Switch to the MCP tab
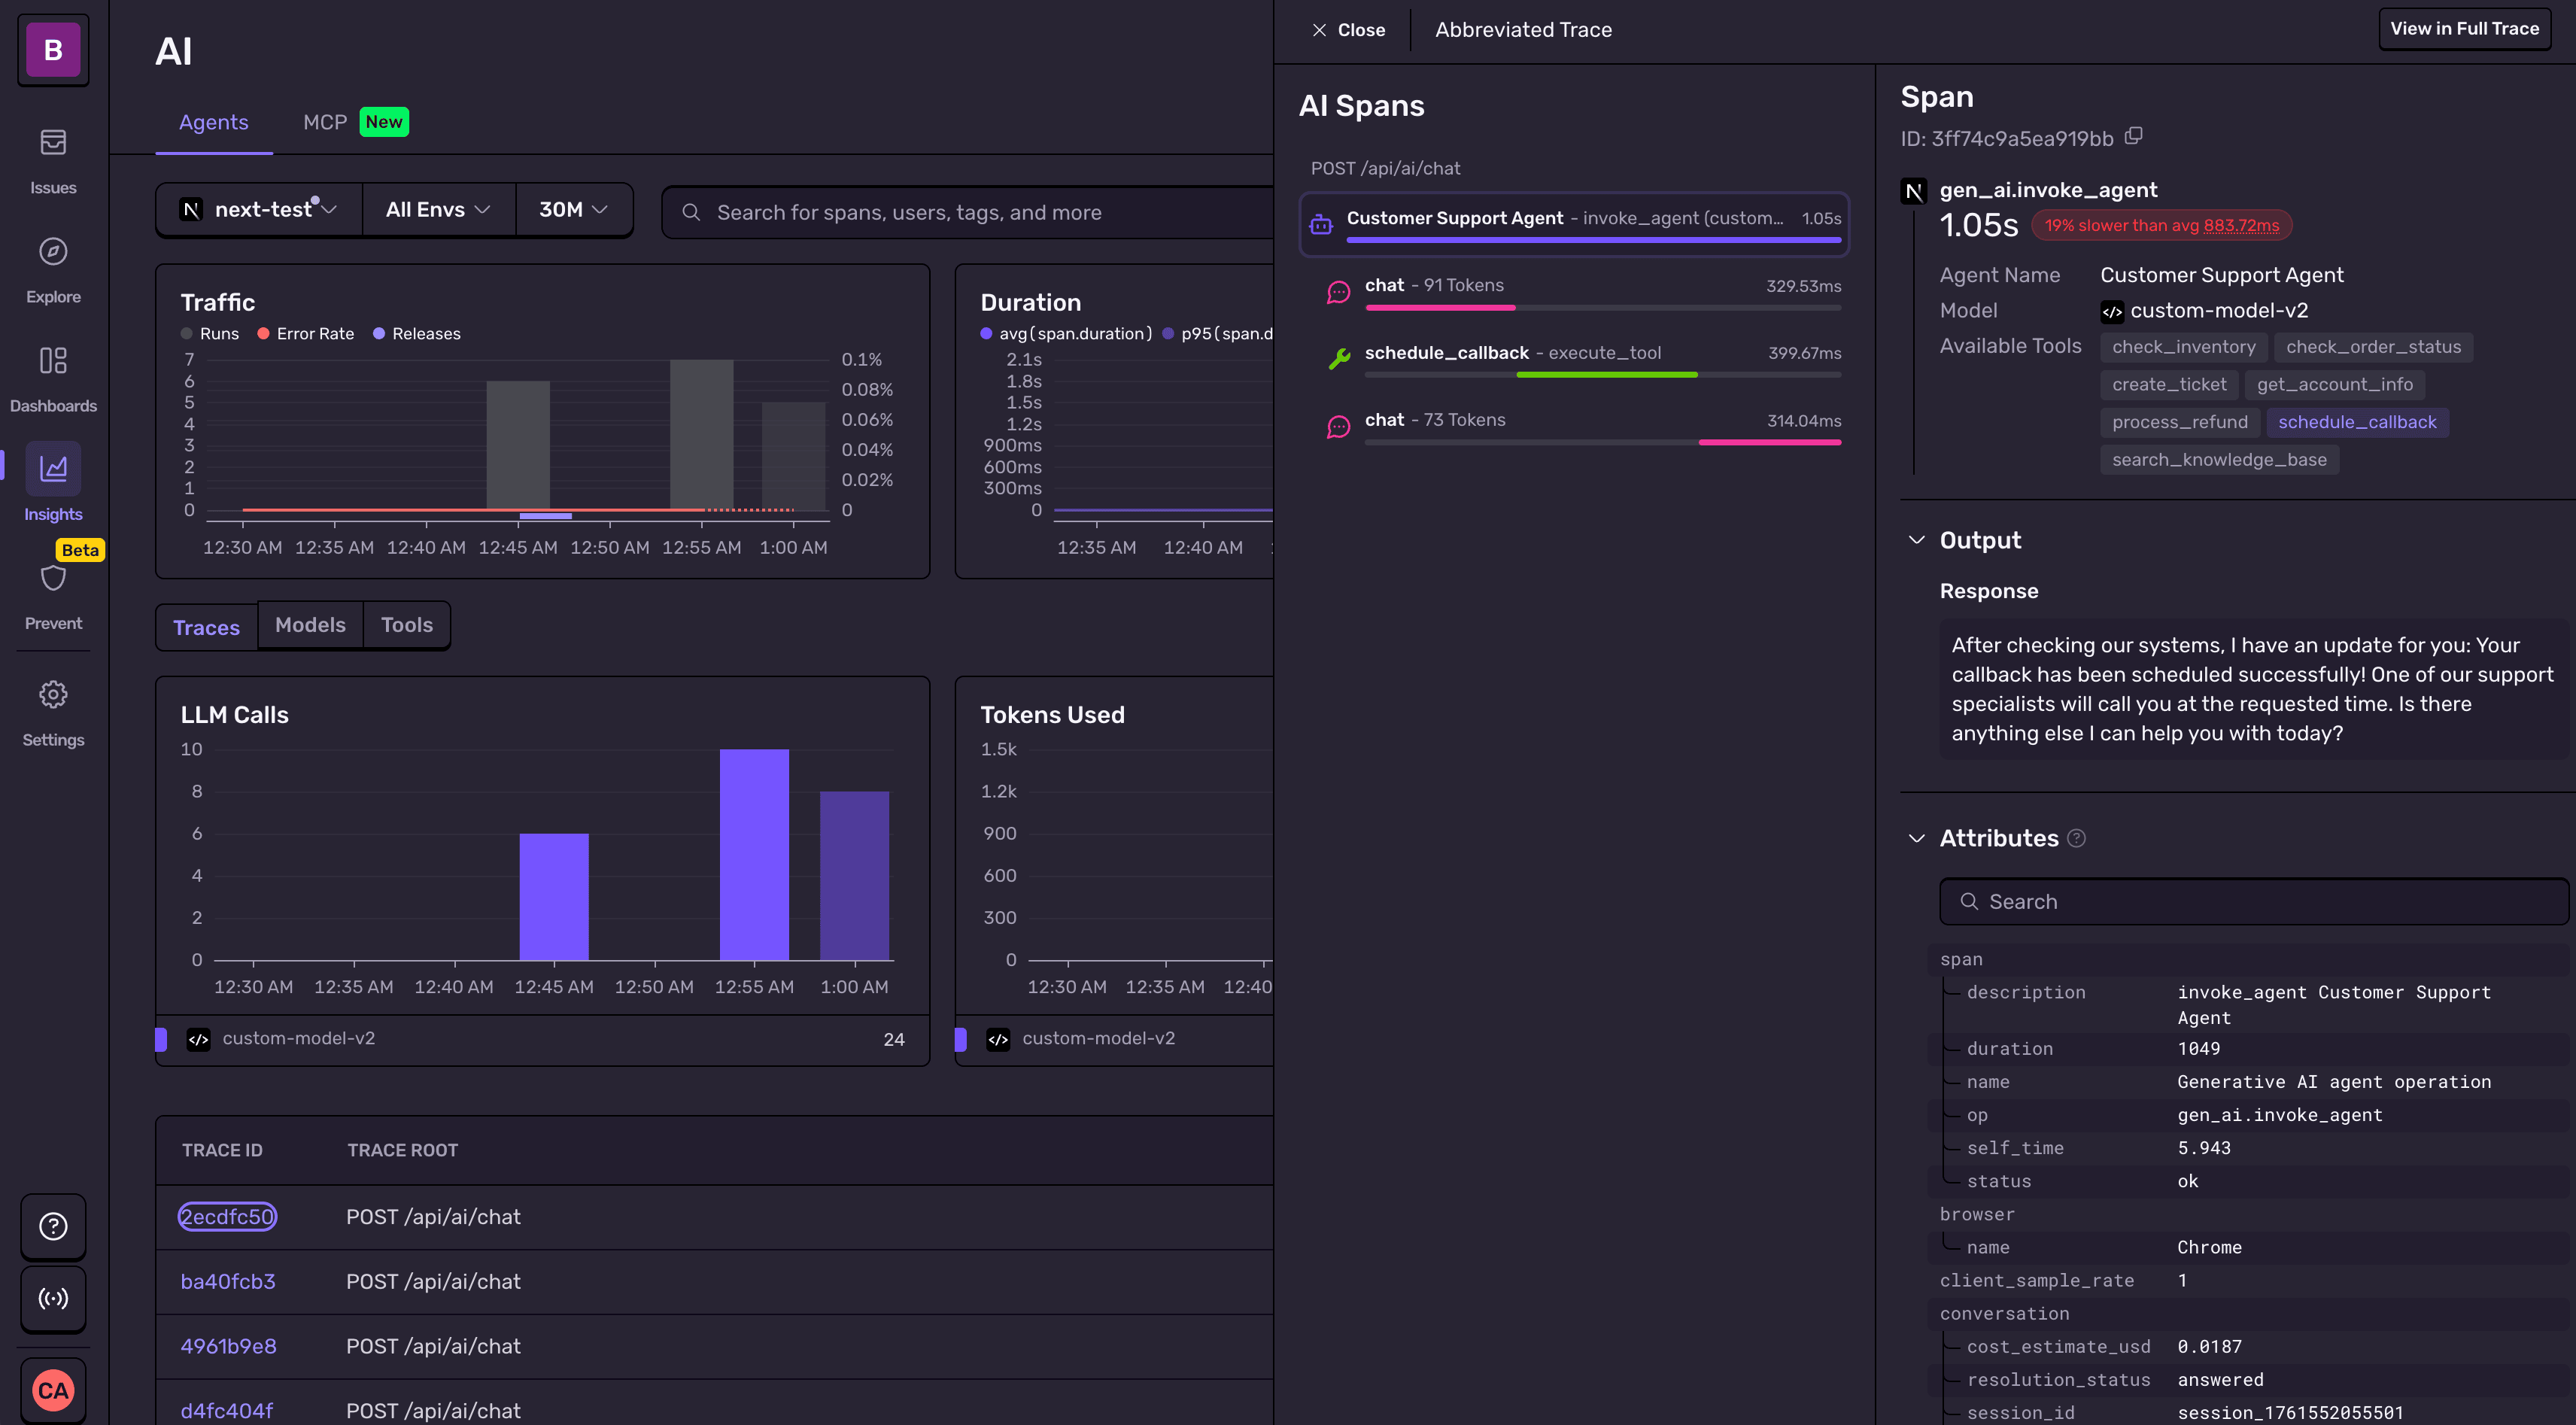This screenshot has height=1425, width=2576. [x=324, y=122]
